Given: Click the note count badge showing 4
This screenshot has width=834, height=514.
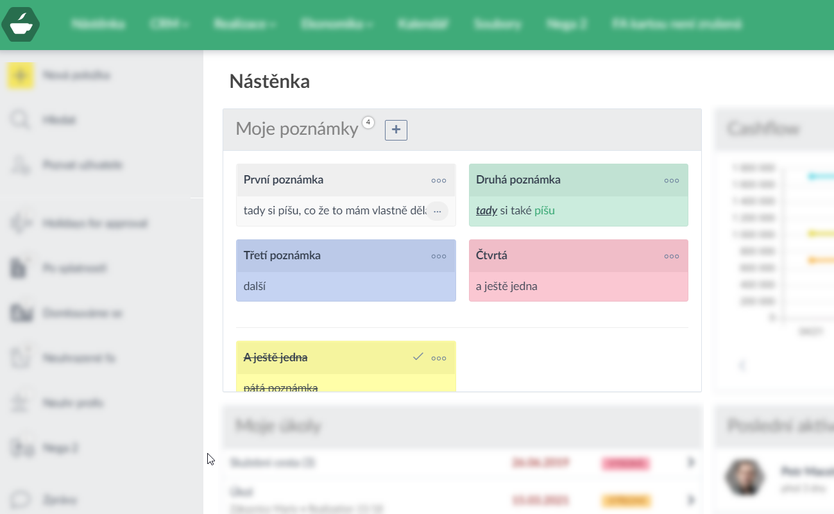Looking at the screenshot, I should click(368, 122).
